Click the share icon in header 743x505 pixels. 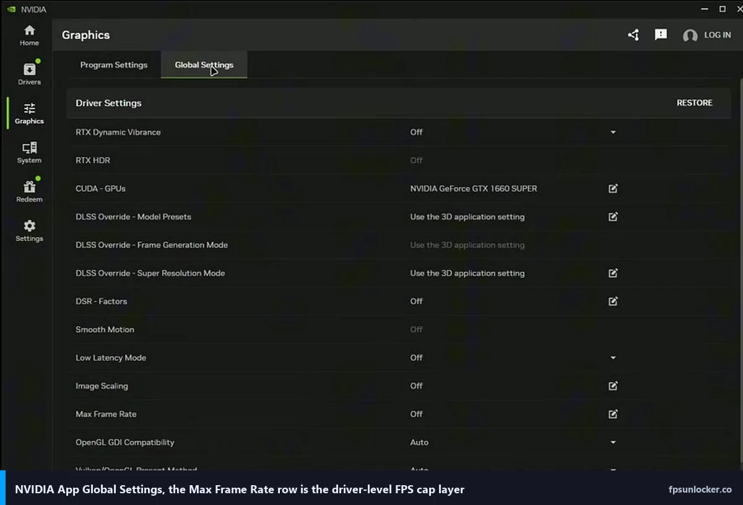coord(633,35)
